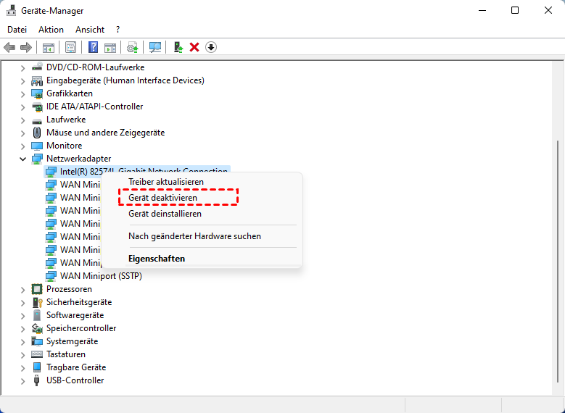The width and height of the screenshot is (565, 413).
Task: Expand the Prozessoren node chevron
Action: pyautogui.click(x=22, y=290)
